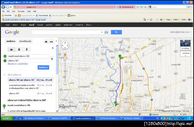Click the Favorites star button

[7, 15]
